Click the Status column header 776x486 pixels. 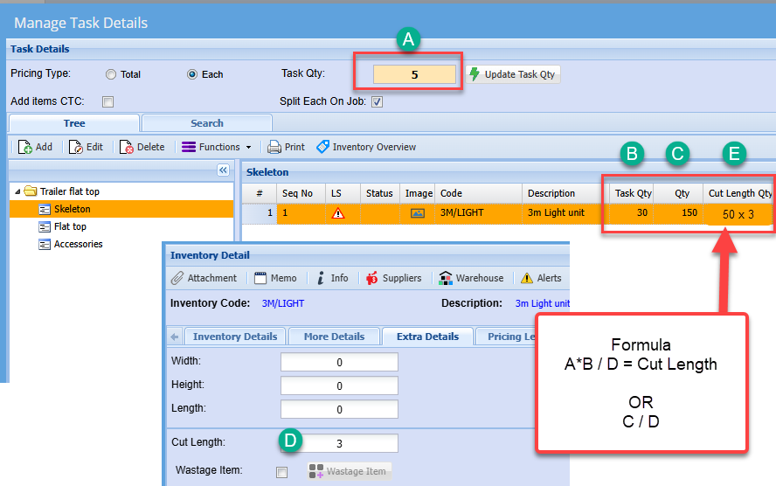379,193
